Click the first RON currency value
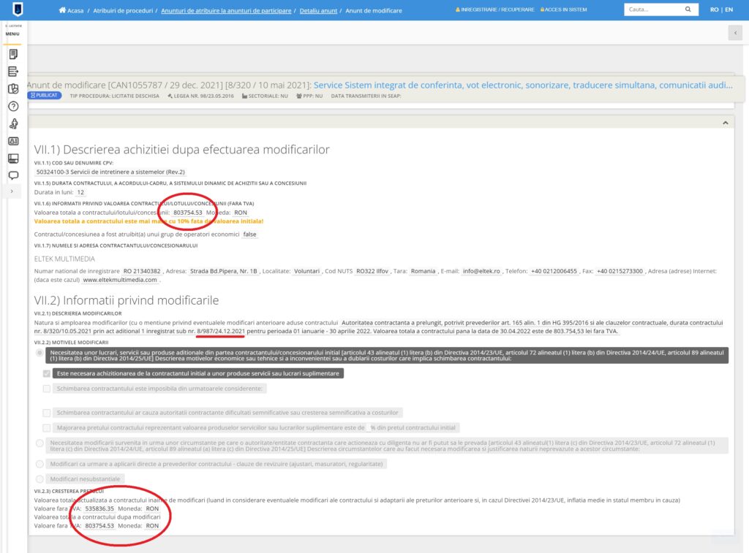 241,213
